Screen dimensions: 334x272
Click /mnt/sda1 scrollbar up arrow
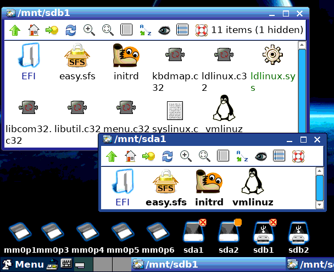319,171
